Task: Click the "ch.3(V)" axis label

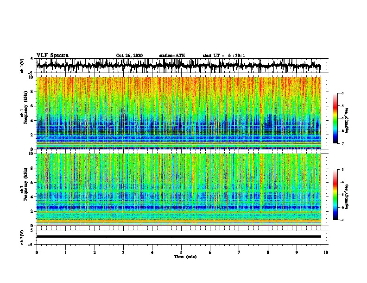Action: pos(22,237)
